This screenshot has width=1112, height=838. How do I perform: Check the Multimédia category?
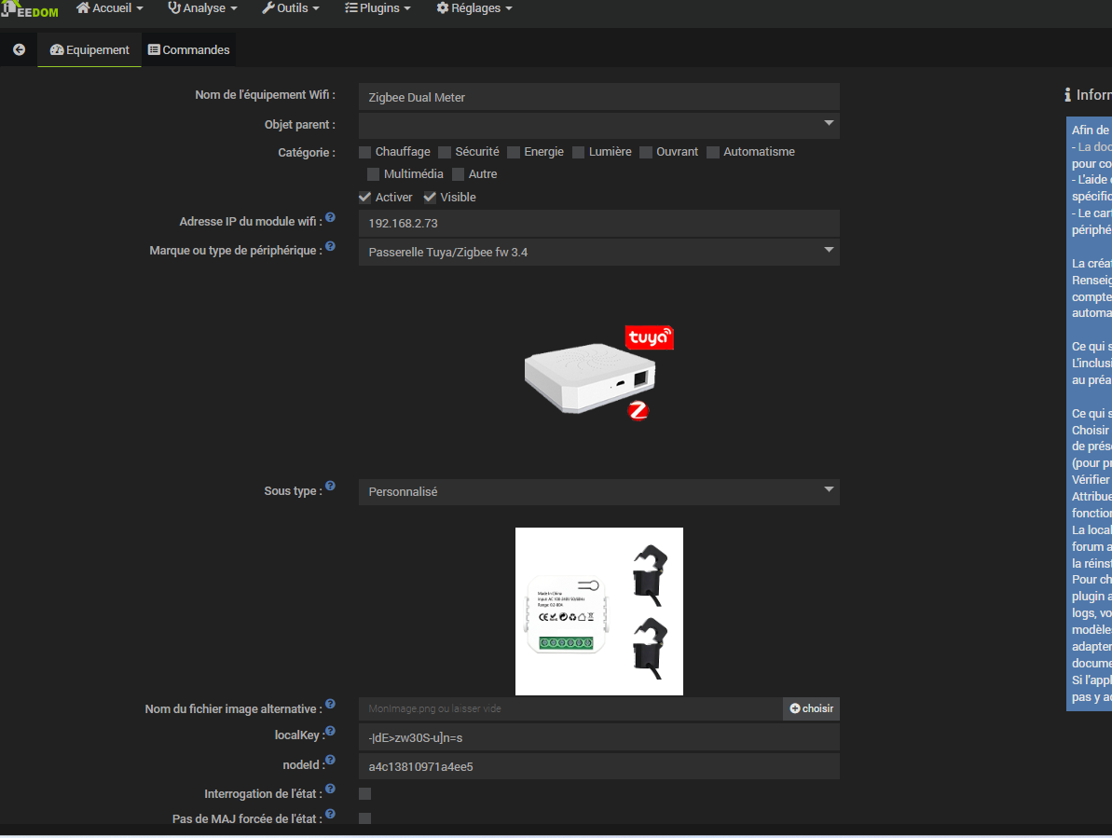click(373, 174)
